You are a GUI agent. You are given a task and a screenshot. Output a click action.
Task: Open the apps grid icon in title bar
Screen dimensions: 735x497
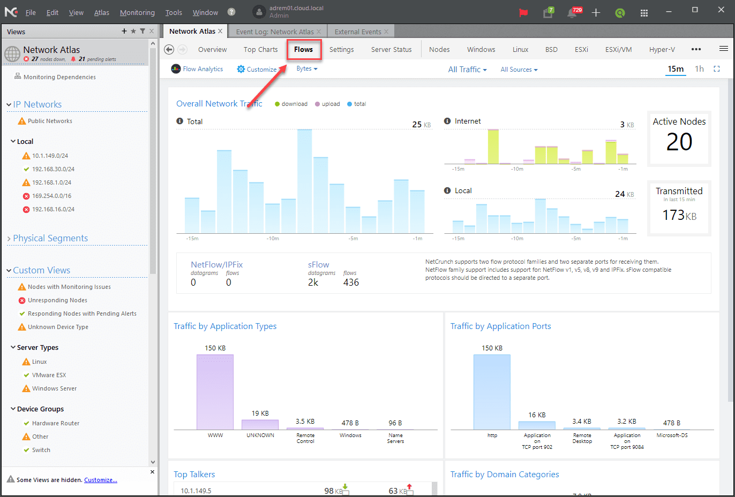(x=644, y=13)
